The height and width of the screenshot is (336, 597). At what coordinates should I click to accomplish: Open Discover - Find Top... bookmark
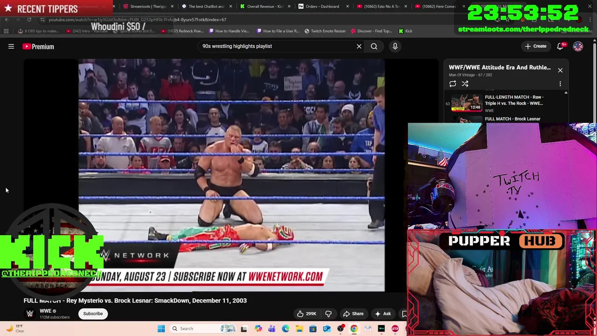[x=372, y=31]
